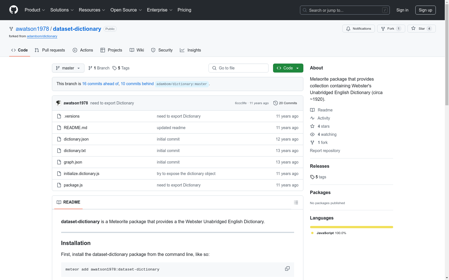Click the yellow JavaScript language bar

[x=352, y=227]
